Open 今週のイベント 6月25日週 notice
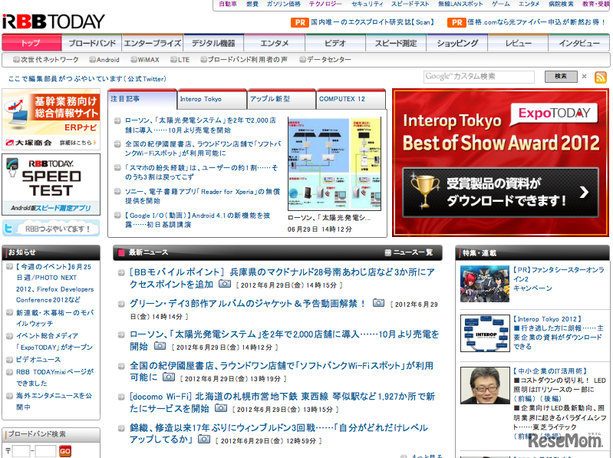This screenshot has width=613, height=458. pos(54,283)
